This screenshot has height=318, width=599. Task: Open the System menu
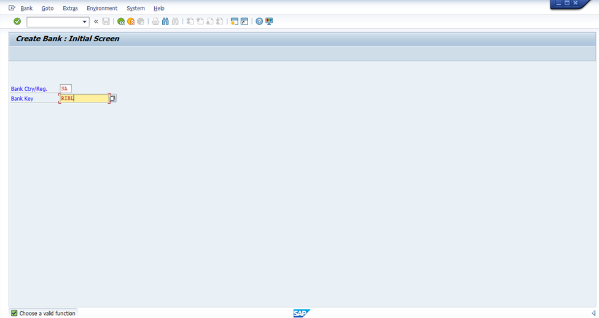click(136, 8)
